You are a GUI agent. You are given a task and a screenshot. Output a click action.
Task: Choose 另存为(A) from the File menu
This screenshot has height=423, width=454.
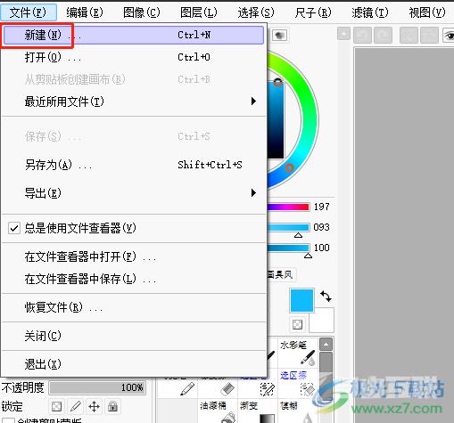pyautogui.click(x=134, y=165)
